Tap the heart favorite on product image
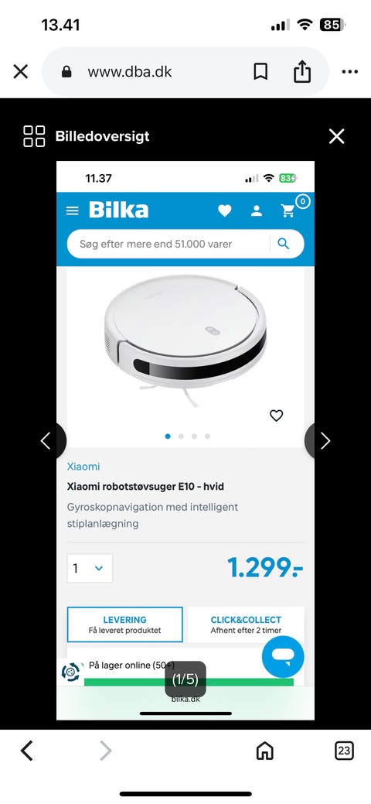371x804 pixels. 276,416
